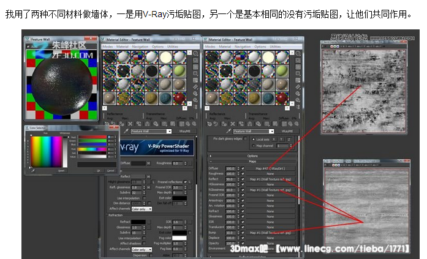Click Get Material icon in right Material Editor
Image resolution: width=427 pixels, height=259 pixels.
[x=210, y=124]
